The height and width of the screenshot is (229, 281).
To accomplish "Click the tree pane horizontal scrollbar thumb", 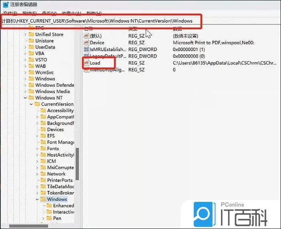I will click(x=29, y=226).
